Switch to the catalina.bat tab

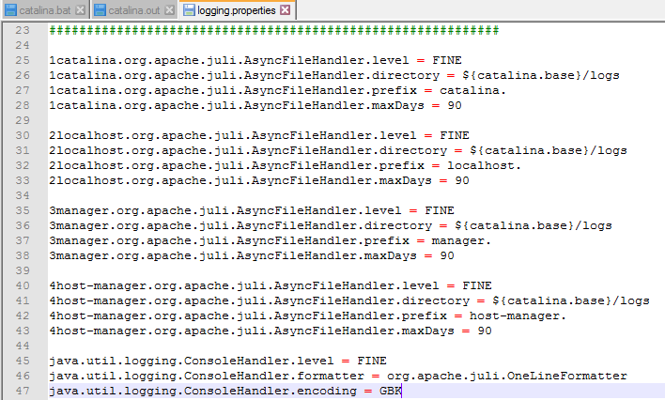(45, 10)
